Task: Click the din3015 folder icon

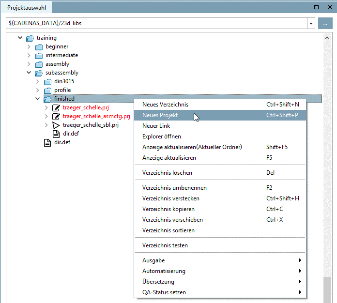Action: pyautogui.click(x=48, y=82)
